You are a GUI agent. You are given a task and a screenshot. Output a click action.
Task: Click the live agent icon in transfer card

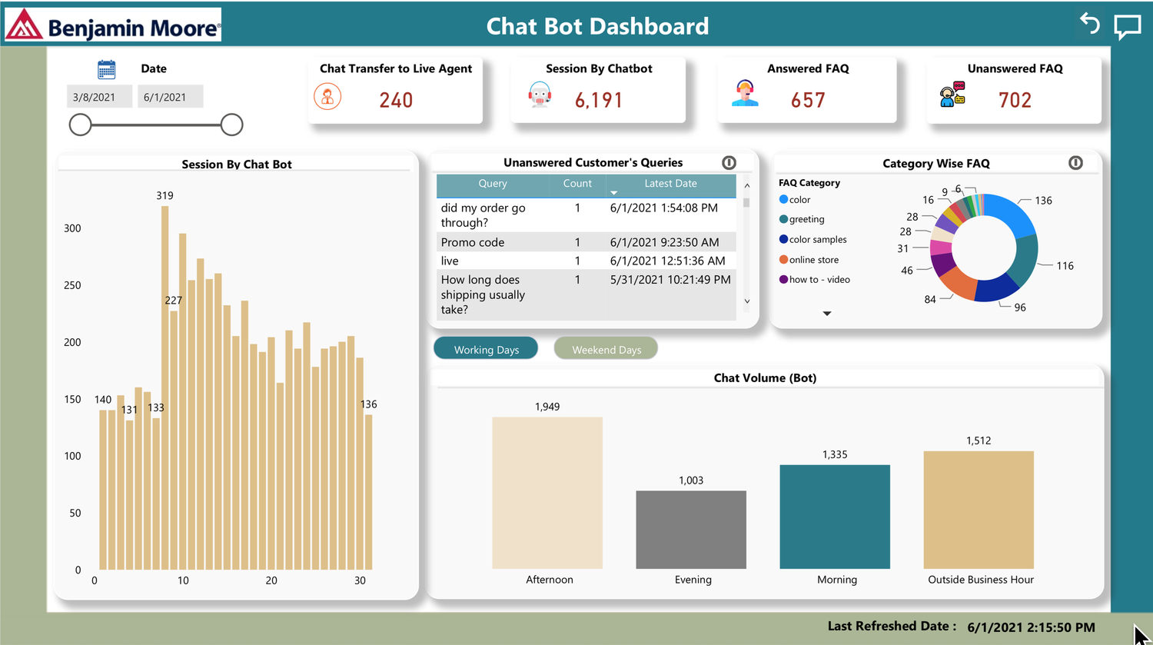[x=327, y=97]
